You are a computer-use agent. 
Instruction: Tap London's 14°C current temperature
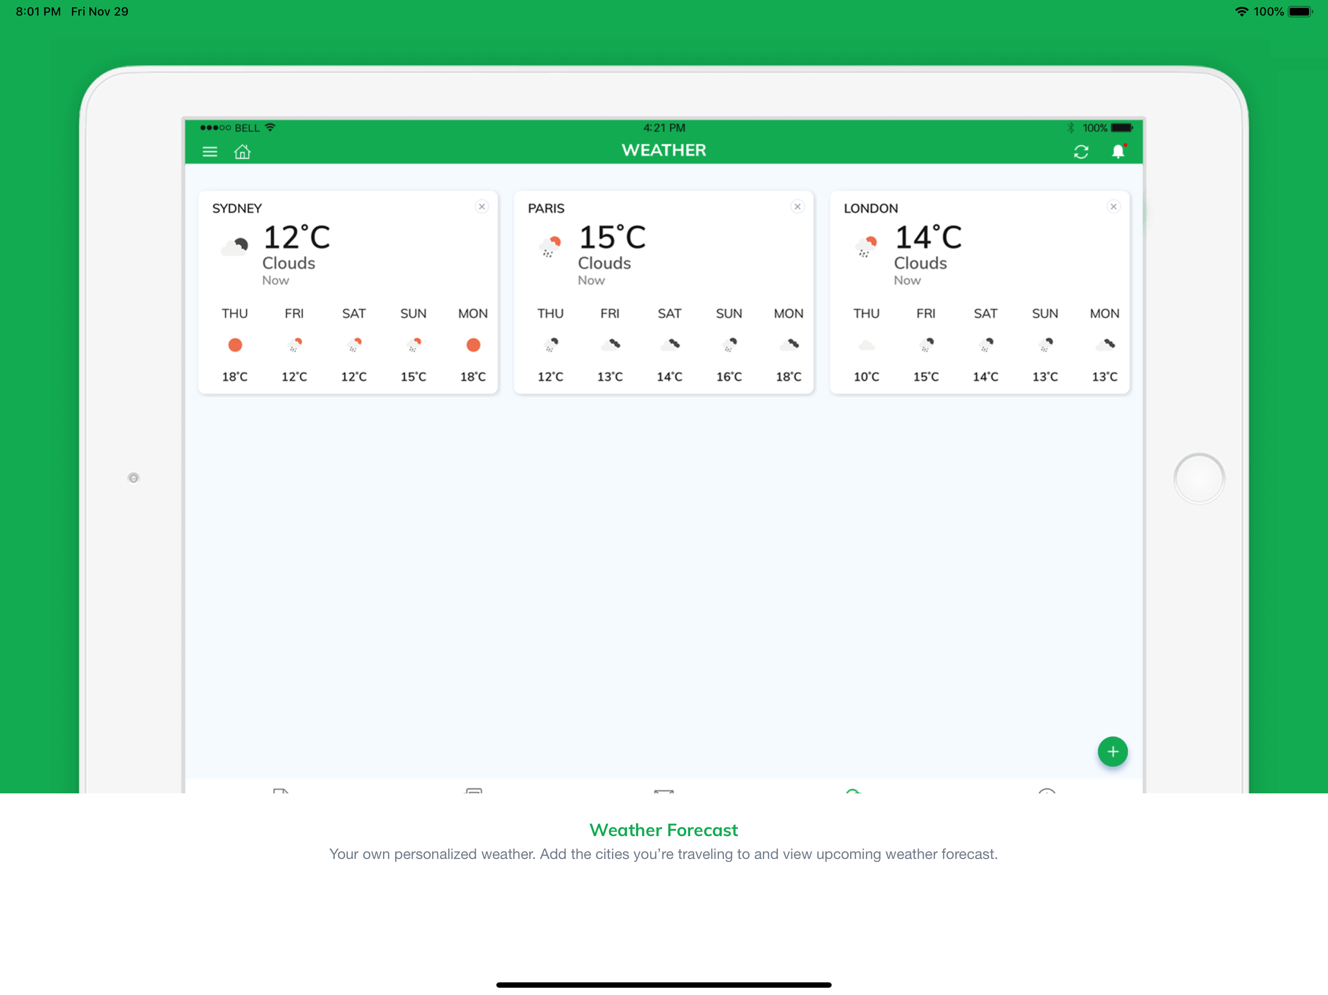point(928,238)
